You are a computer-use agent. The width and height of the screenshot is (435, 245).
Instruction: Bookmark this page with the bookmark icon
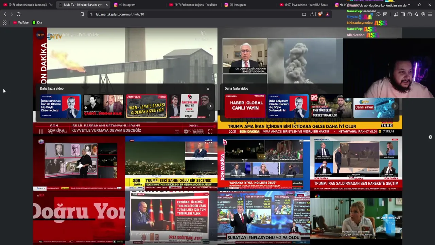point(82,14)
